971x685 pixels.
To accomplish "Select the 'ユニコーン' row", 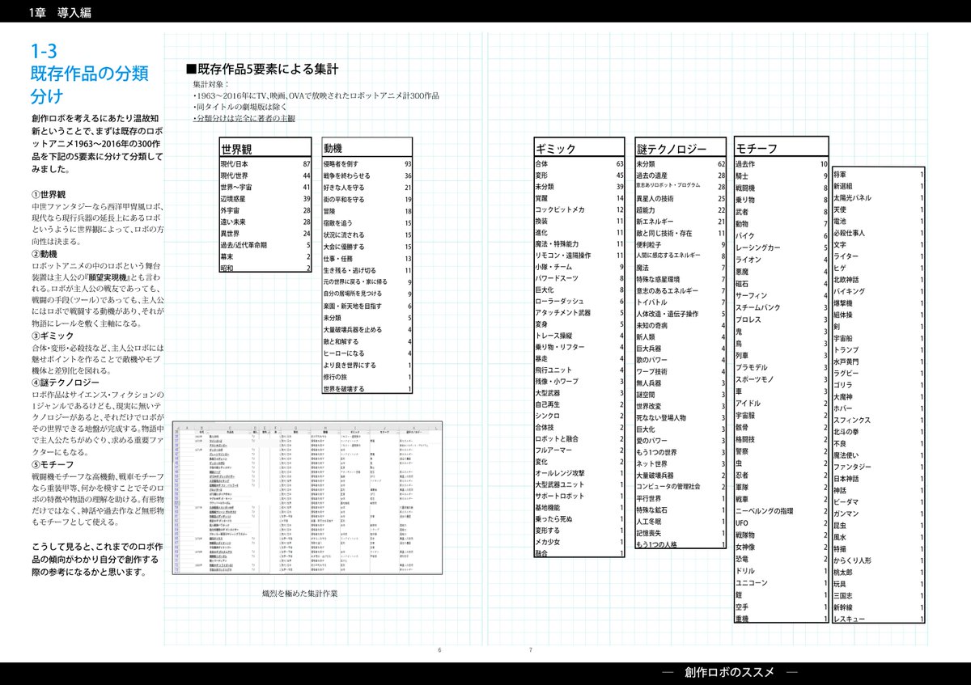I will tap(782, 582).
